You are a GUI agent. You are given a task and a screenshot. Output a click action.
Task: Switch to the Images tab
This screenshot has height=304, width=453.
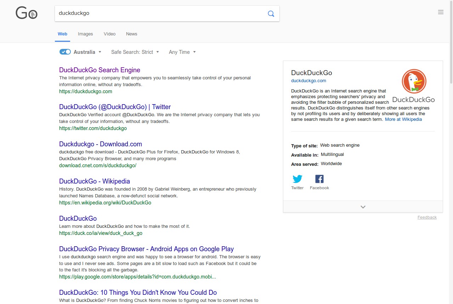(85, 34)
